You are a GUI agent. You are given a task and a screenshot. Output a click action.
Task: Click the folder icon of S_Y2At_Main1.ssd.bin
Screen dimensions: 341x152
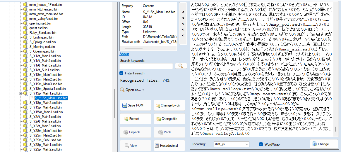coord(25,117)
